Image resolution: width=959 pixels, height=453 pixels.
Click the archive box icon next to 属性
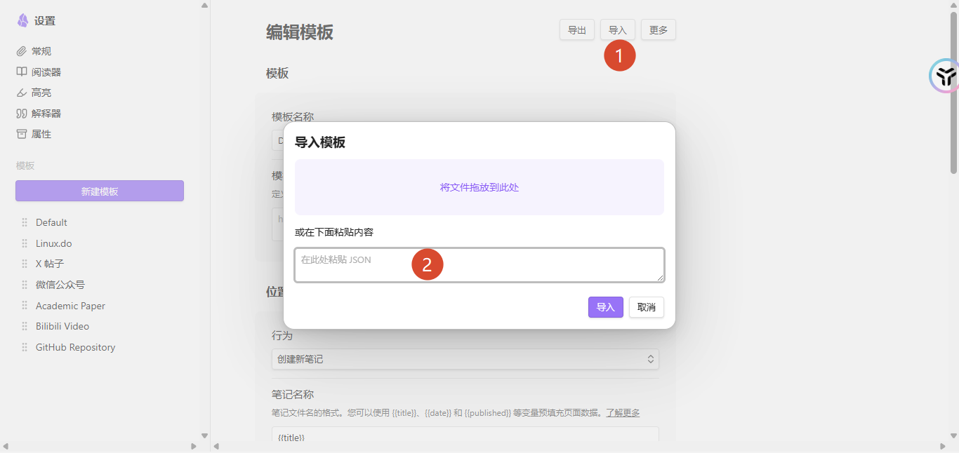(x=22, y=134)
